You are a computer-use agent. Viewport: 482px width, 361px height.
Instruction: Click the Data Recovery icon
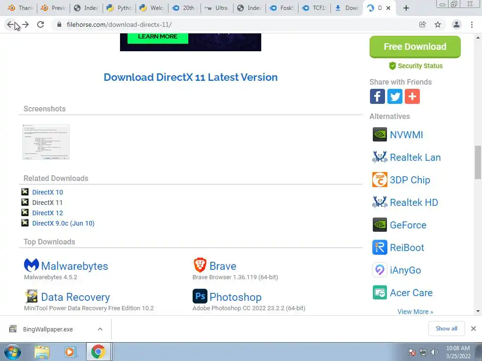tap(32, 296)
